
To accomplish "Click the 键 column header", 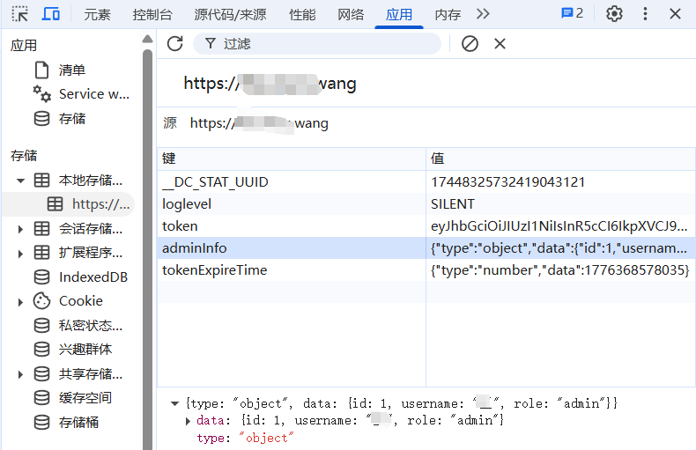I will [x=292, y=159].
